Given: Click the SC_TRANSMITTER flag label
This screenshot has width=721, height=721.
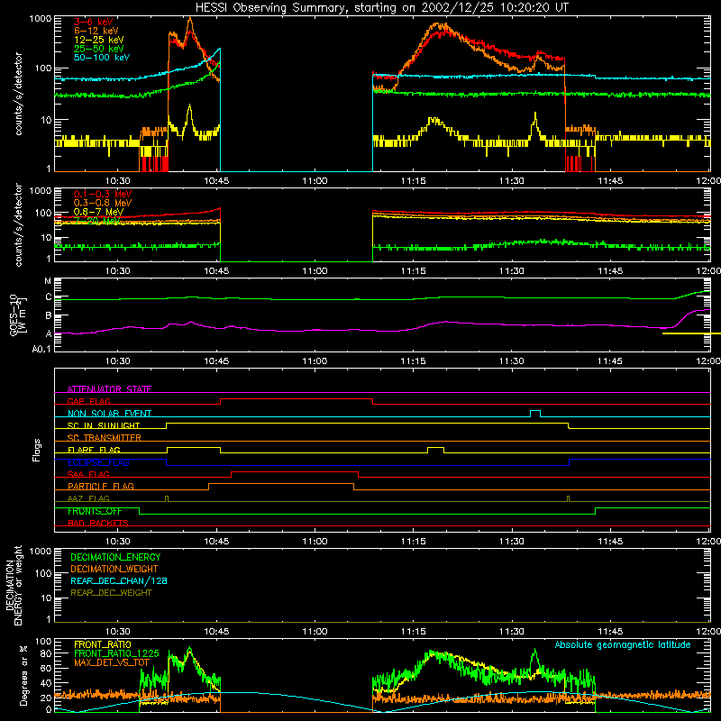Looking at the screenshot, I should click(x=105, y=437).
